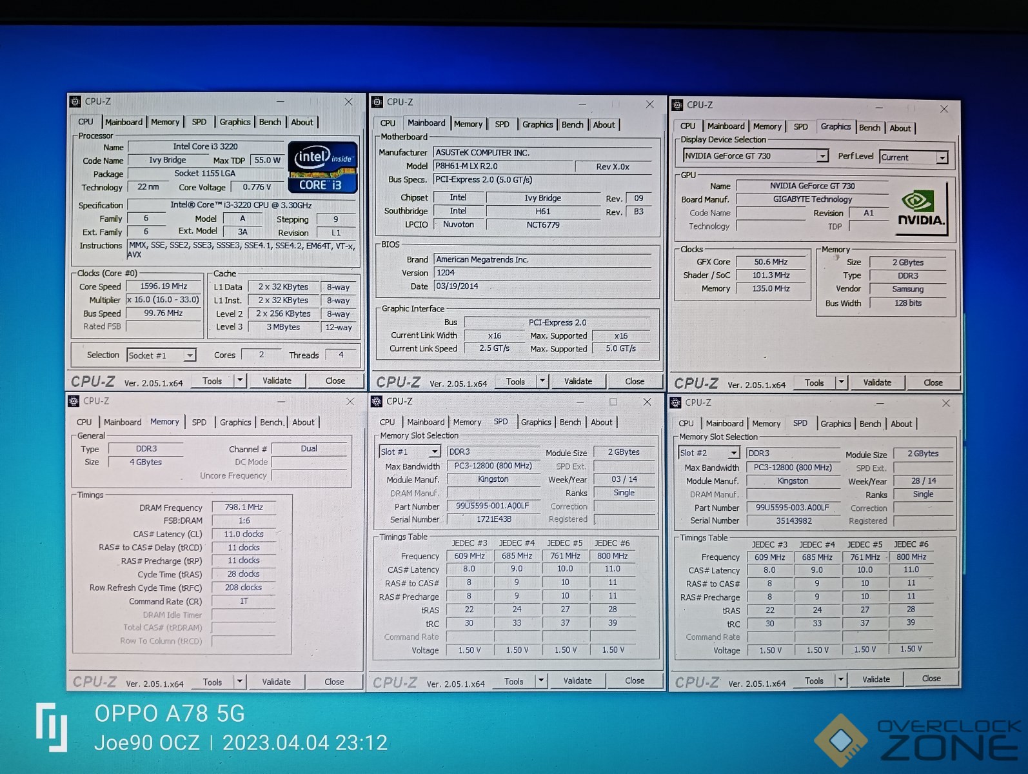
Task: Switch to the SPD tab in the Memory window
Action: tap(199, 422)
